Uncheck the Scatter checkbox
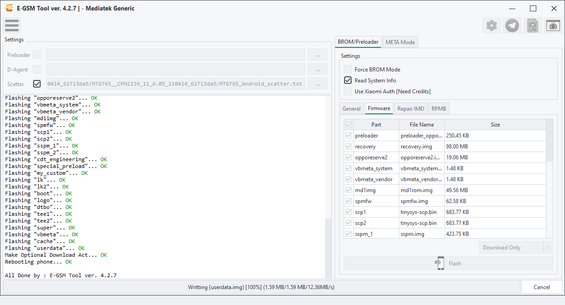 [37, 84]
